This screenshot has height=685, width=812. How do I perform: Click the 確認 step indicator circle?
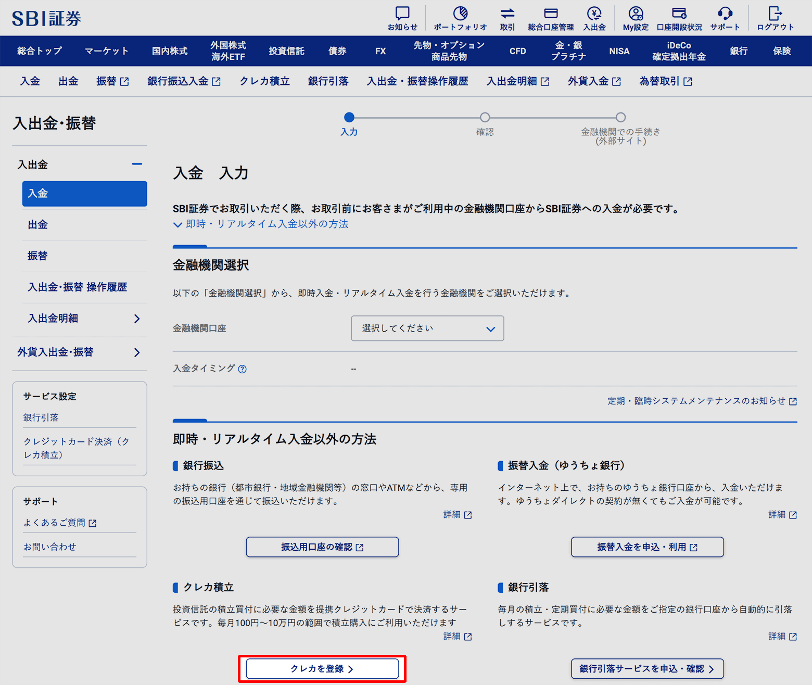click(x=485, y=118)
